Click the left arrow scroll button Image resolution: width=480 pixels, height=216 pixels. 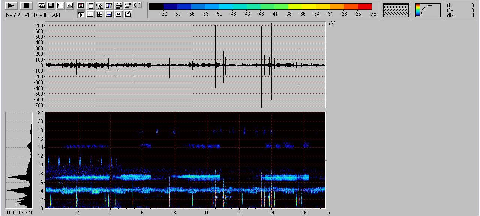click(135, 5)
